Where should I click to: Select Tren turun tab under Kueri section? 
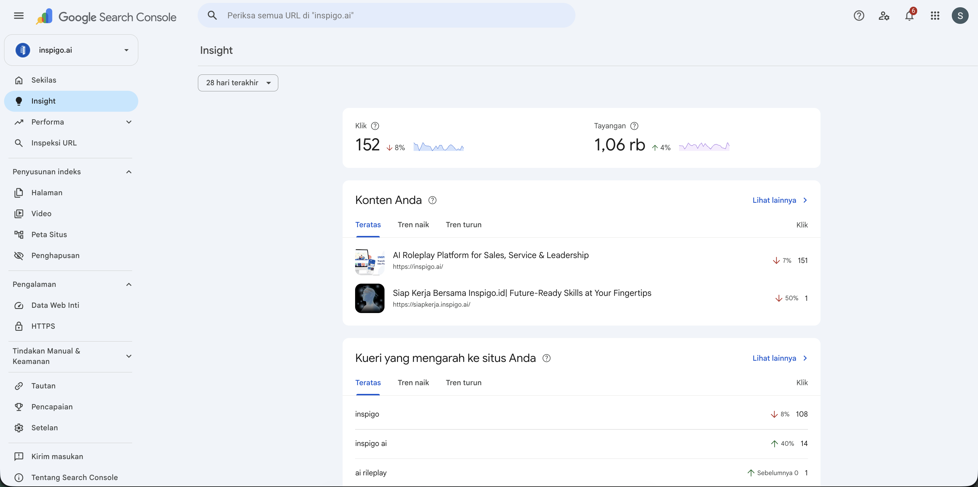pos(463,383)
